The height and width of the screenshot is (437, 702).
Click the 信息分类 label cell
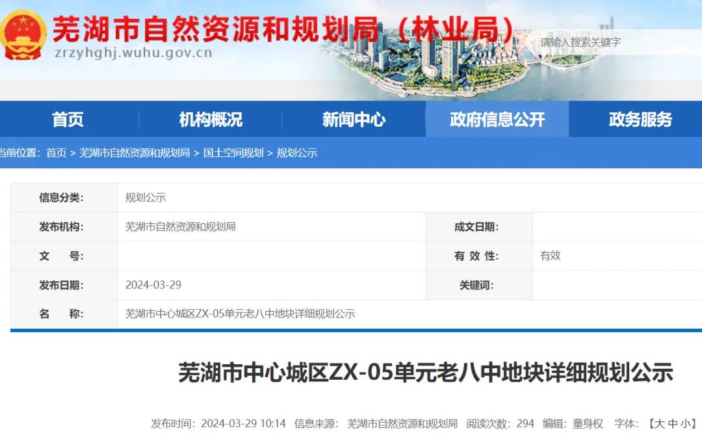[64, 197]
